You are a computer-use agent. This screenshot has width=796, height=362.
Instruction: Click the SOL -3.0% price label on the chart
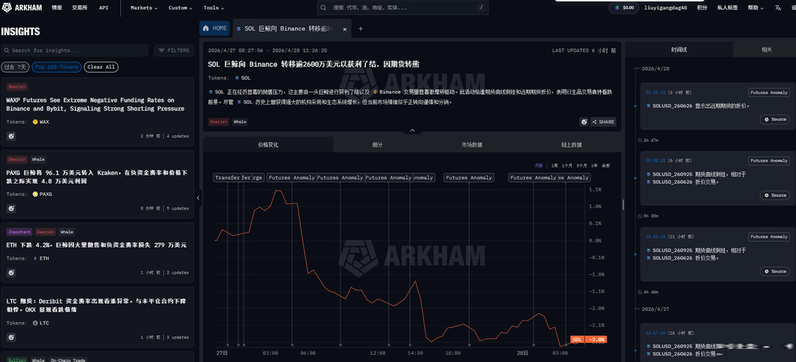[x=588, y=339]
